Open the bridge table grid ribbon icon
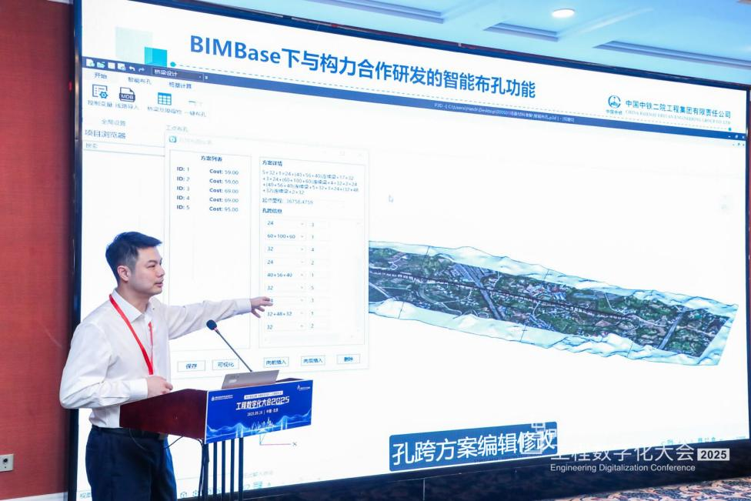 click(x=165, y=99)
